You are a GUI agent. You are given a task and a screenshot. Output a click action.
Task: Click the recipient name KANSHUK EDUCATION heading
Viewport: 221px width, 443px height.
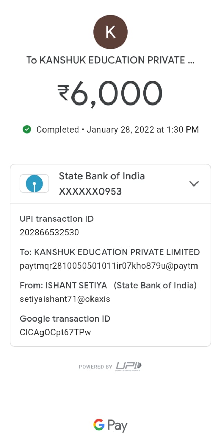[110, 60]
